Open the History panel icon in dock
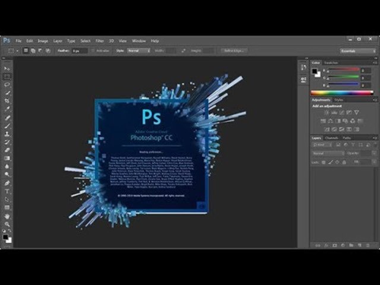Screen dimensions: 380x285 [303, 67]
